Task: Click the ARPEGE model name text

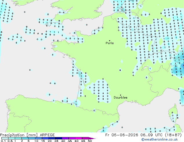Action: point(47,135)
